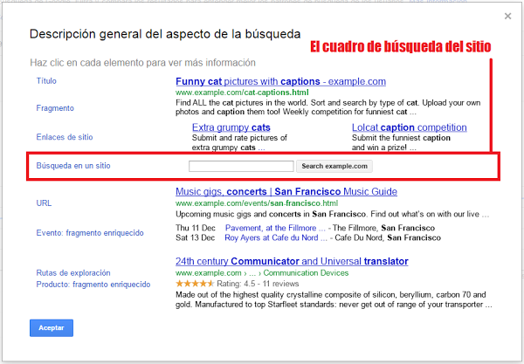Click the Pavement, at the Fillmore event link
Viewport: 524px width, 364px height.
[x=273, y=227]
